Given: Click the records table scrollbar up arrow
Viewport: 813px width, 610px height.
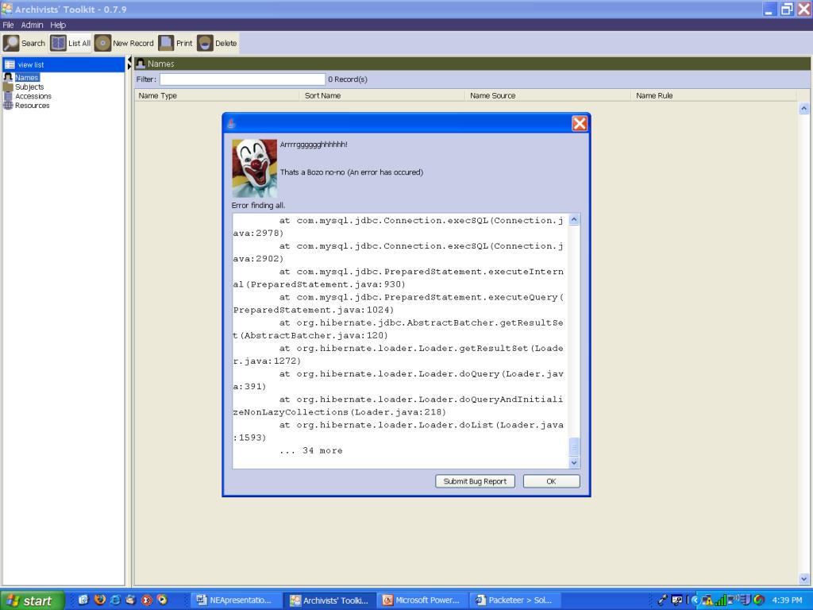Looking at the screenshot, I should 804,108.
